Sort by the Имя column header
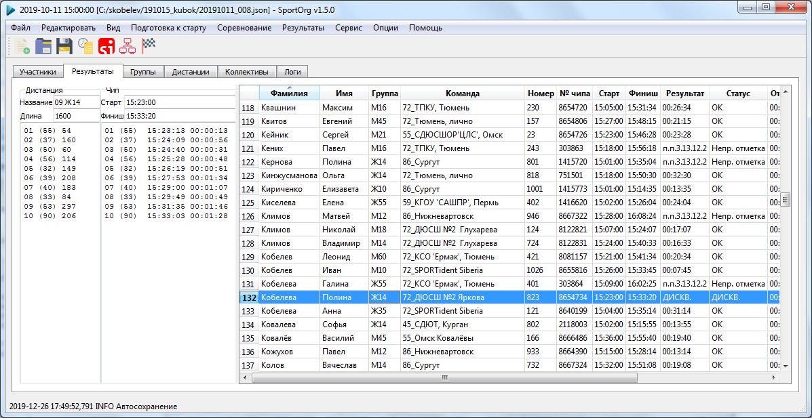812x418 pixels. [x=344, y=93]
